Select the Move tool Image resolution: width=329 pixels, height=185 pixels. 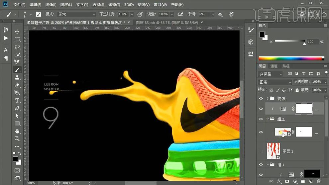(x=17, y=32)
